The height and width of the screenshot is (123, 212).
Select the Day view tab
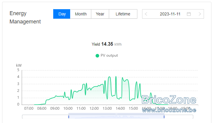(62, 14)
